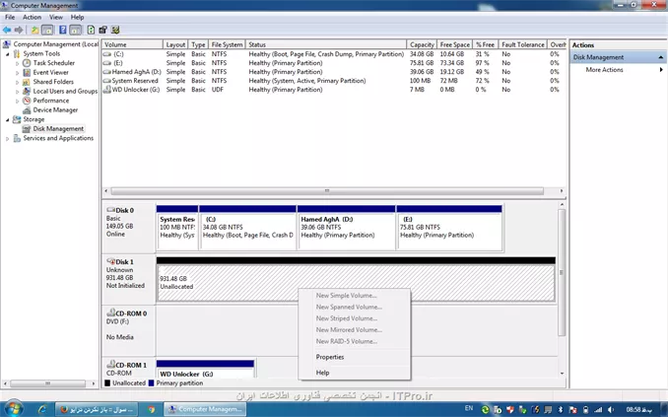Screen dimensions: 668x417
Task: Click the console tree horizontal scrollbar
Action: point(48,383)
